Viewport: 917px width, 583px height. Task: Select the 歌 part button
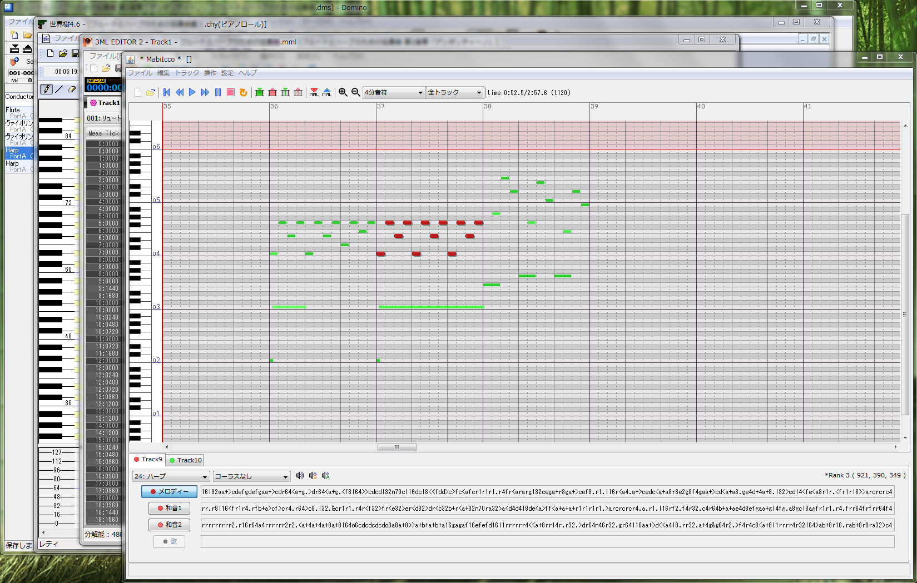tap(170, 541)
